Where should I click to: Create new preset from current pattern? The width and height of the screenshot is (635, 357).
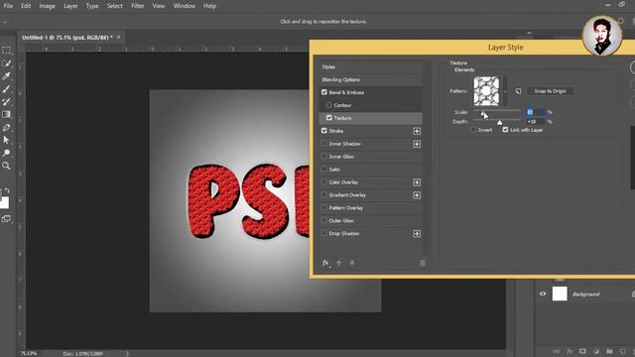(518, 91)
